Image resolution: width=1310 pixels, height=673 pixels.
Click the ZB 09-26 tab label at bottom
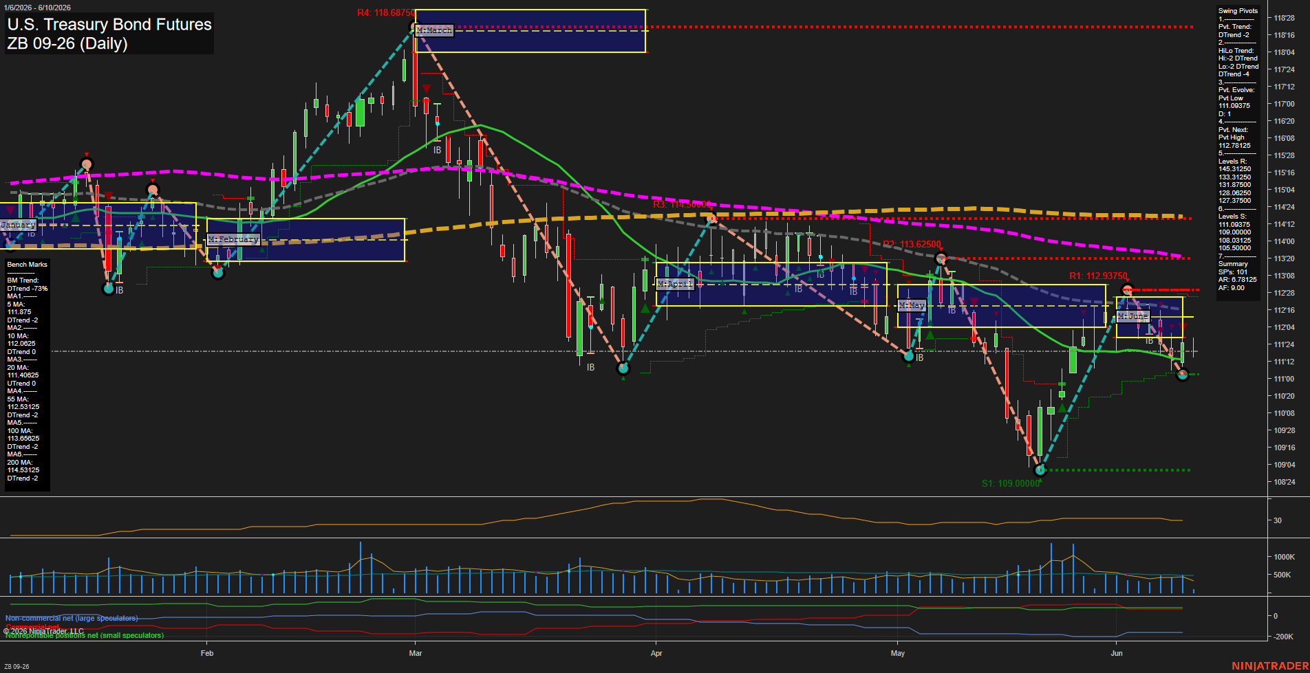pos(17,667)
